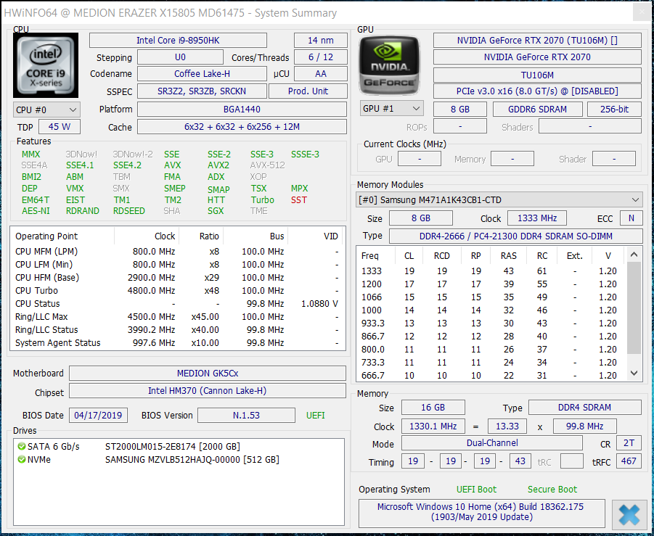
Task: Click the memory Type DDR4 SDRAM field
Action: click(x=585, y=407)
